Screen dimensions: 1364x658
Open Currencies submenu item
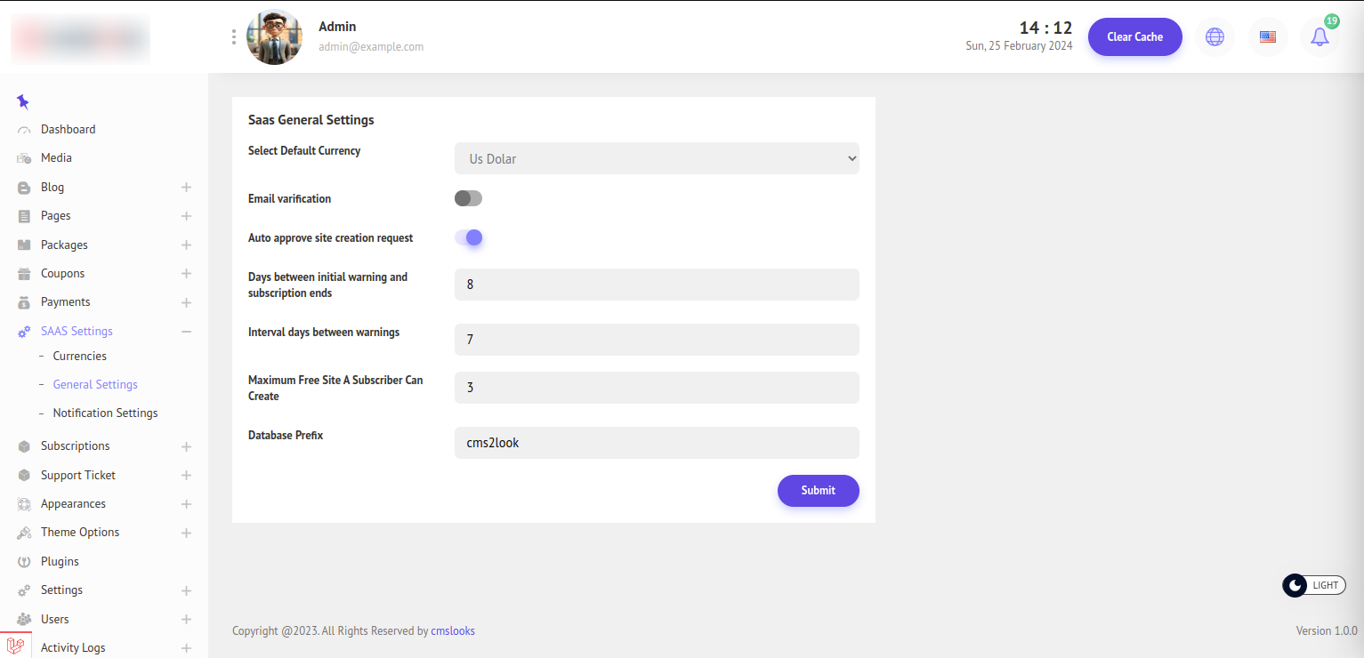pos(79,356)
